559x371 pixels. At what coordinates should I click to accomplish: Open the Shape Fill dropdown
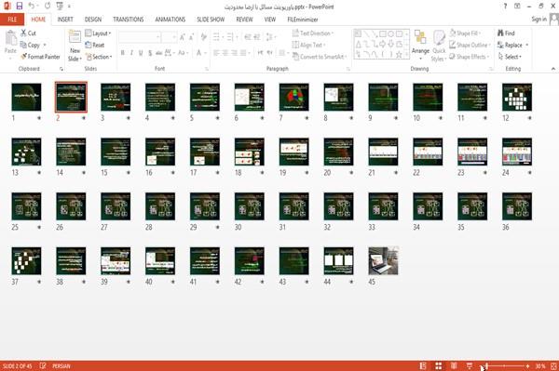(465, 33)
